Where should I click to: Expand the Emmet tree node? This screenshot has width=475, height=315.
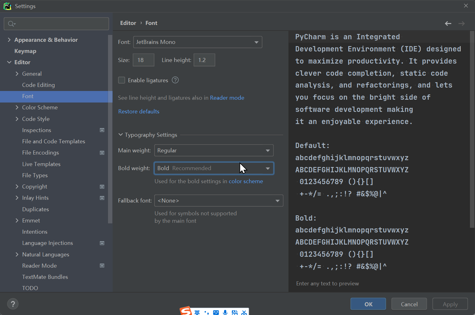[x=17, y=220]
